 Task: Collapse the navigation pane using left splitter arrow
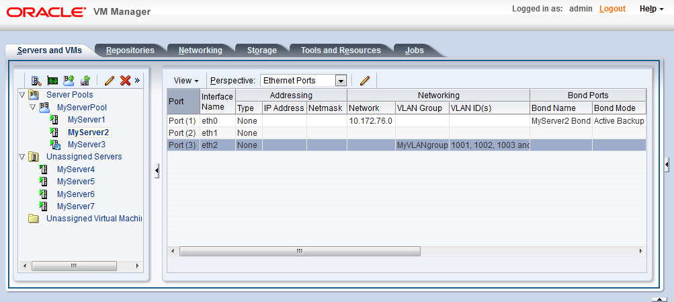coord(157,172)
